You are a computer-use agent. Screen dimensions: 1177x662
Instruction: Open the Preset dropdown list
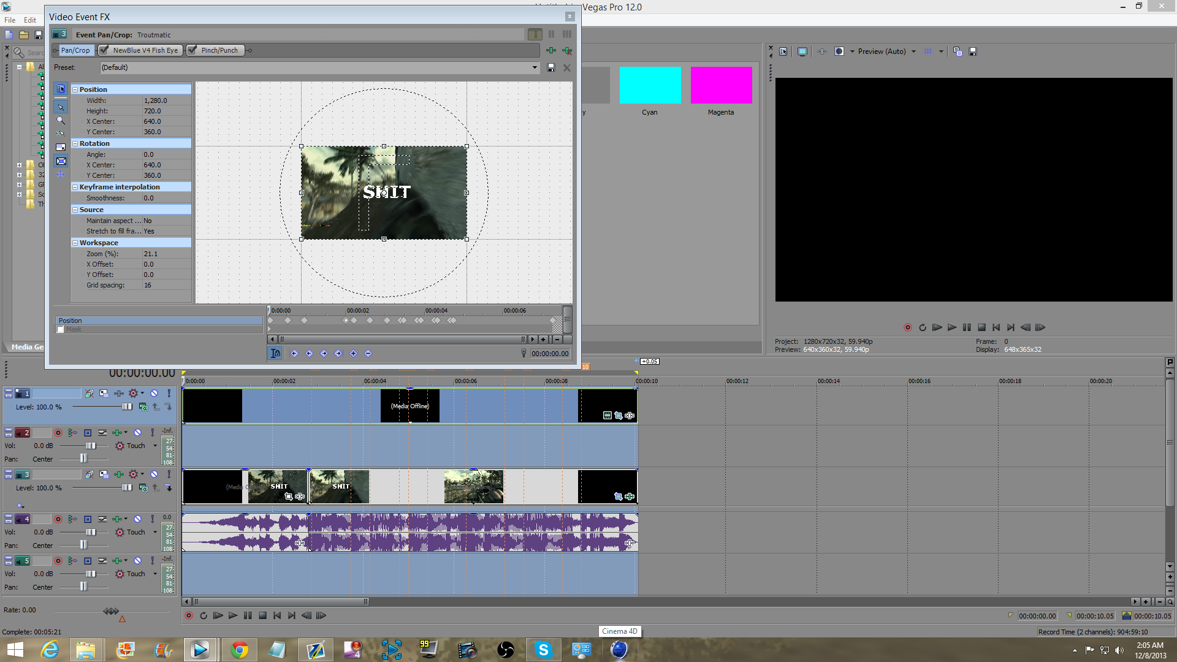(535, 68)
